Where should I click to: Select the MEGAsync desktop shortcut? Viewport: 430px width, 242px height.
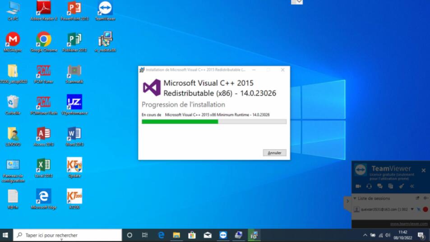tap(13, 42)
